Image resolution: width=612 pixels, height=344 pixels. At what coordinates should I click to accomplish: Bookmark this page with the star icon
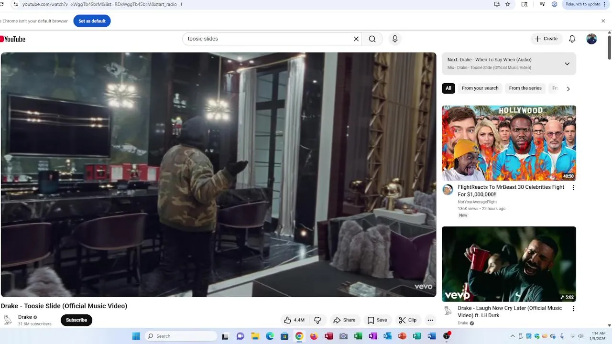(x=508, y=4)
